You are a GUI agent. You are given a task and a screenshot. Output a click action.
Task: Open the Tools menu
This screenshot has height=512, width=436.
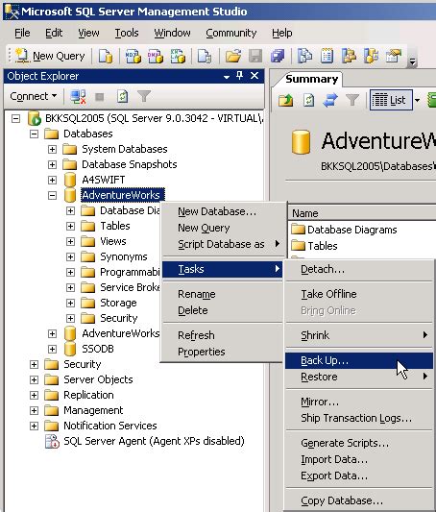pos(127,33)
